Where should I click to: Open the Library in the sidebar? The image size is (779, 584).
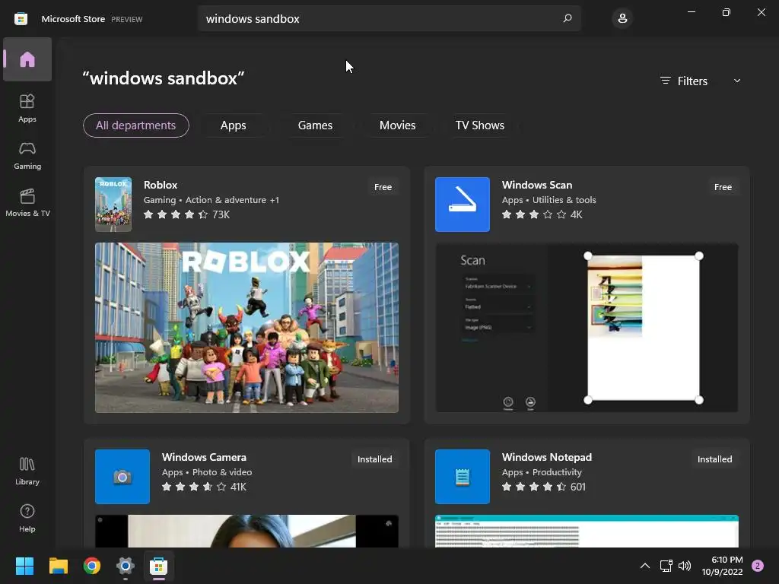click(27, 471)
